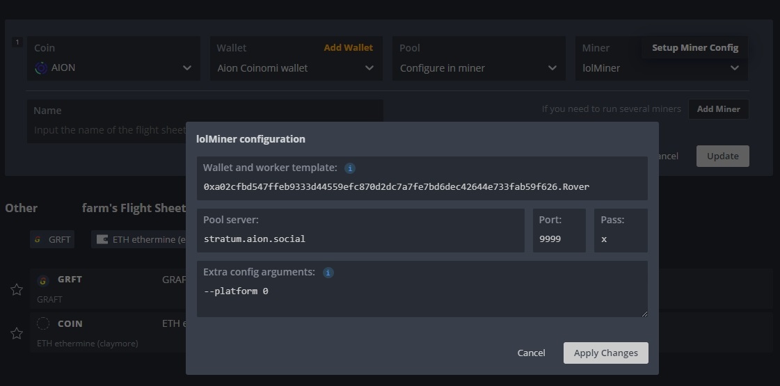
Task: Click the Pass field showing x
Action: 621,230
